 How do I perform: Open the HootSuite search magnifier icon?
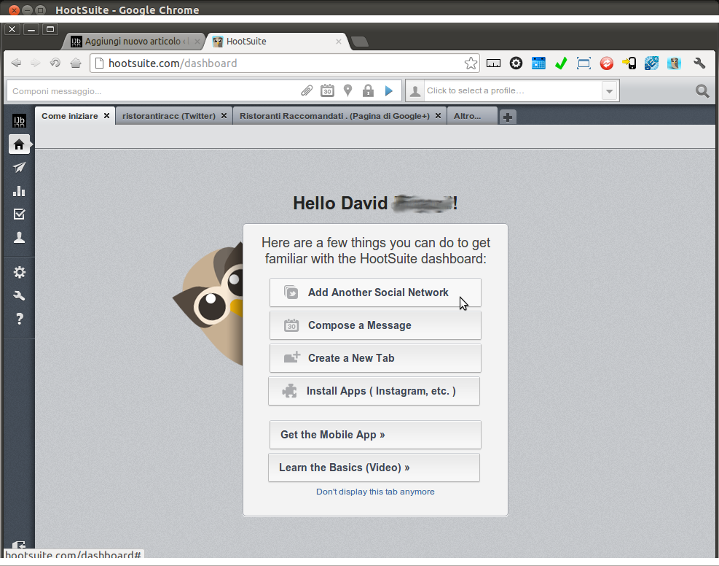702,91
